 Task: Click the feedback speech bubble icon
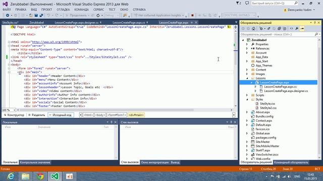247,3
